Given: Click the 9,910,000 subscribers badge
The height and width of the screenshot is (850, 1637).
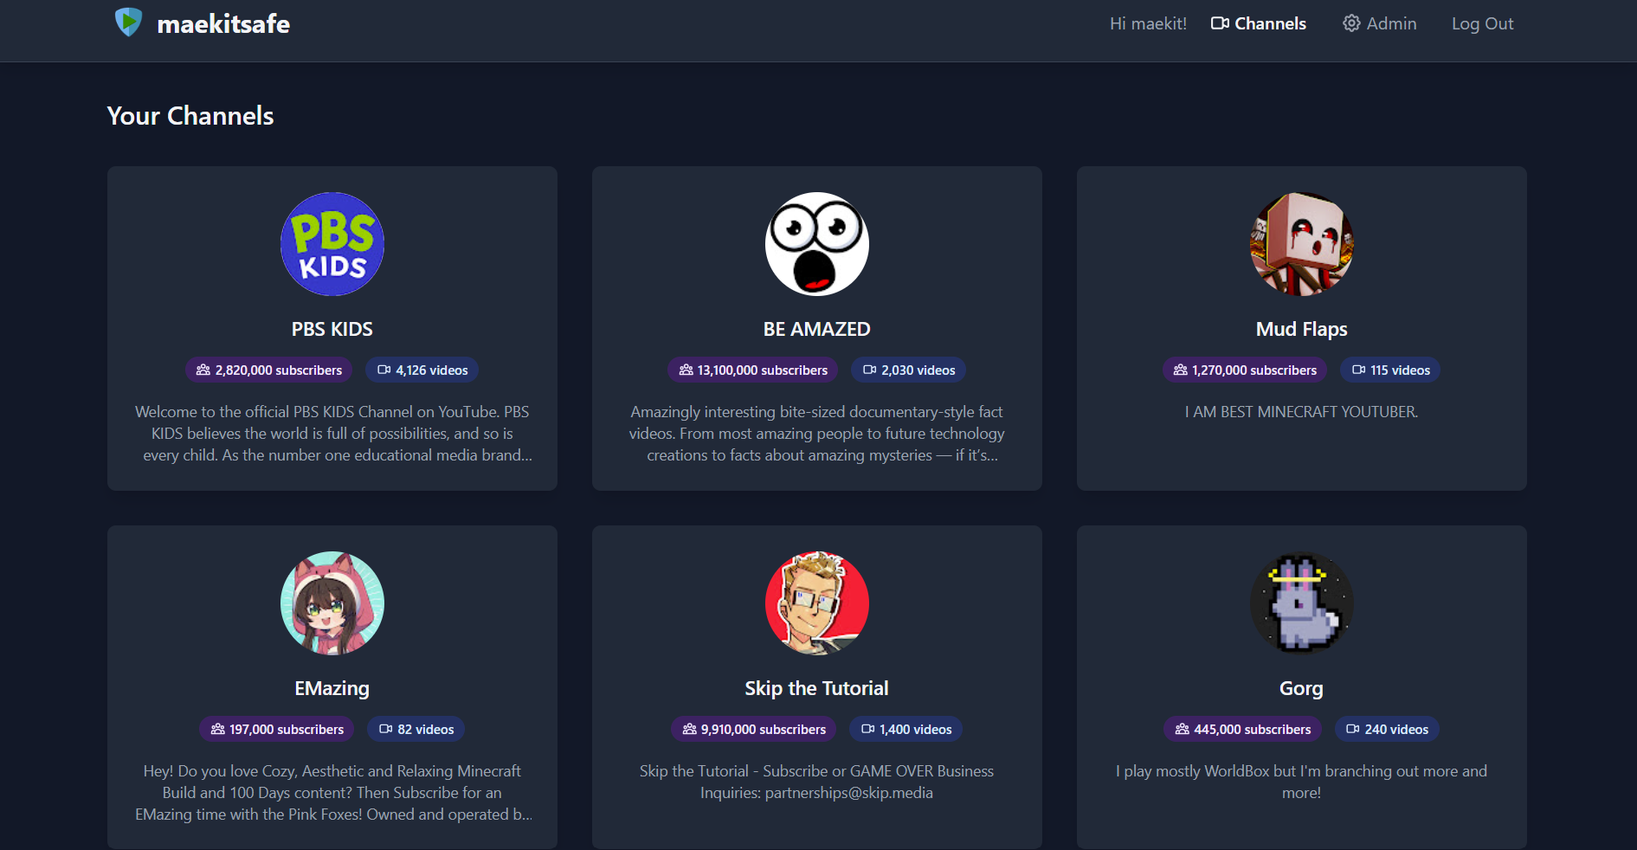Looking at the screenshot, I should click(x=754, y=729).
